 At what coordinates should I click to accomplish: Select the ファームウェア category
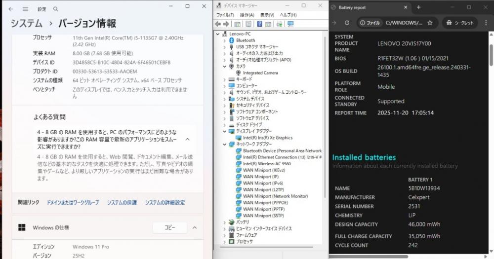(x=247, y=235)
